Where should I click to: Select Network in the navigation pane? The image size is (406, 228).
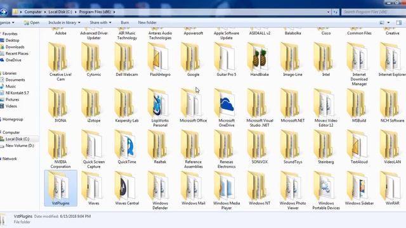[10, 159]
